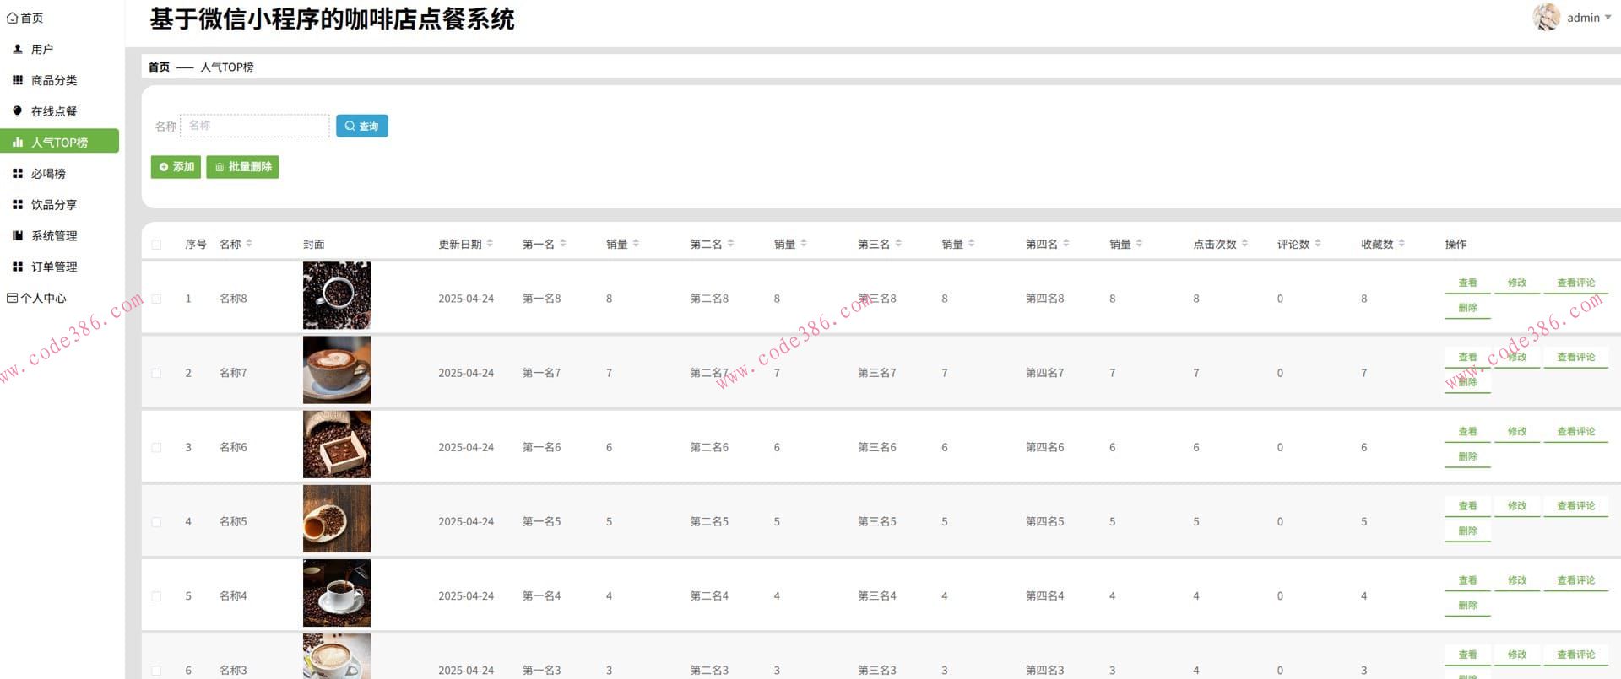Focus the 名称 search input field
The height and width of the screenshot is (679, 1621).
tap(255, 126)
